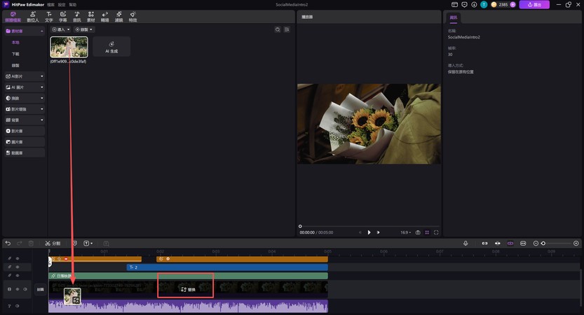Open the 16:9 aspect ratio dropdown
The width and height of the screenshot is (584, 315).
[405, 232]
